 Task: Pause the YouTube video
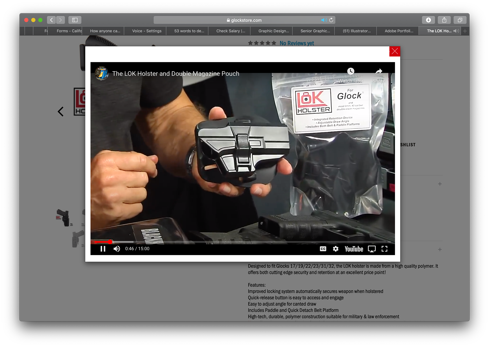tap(103, 249)
